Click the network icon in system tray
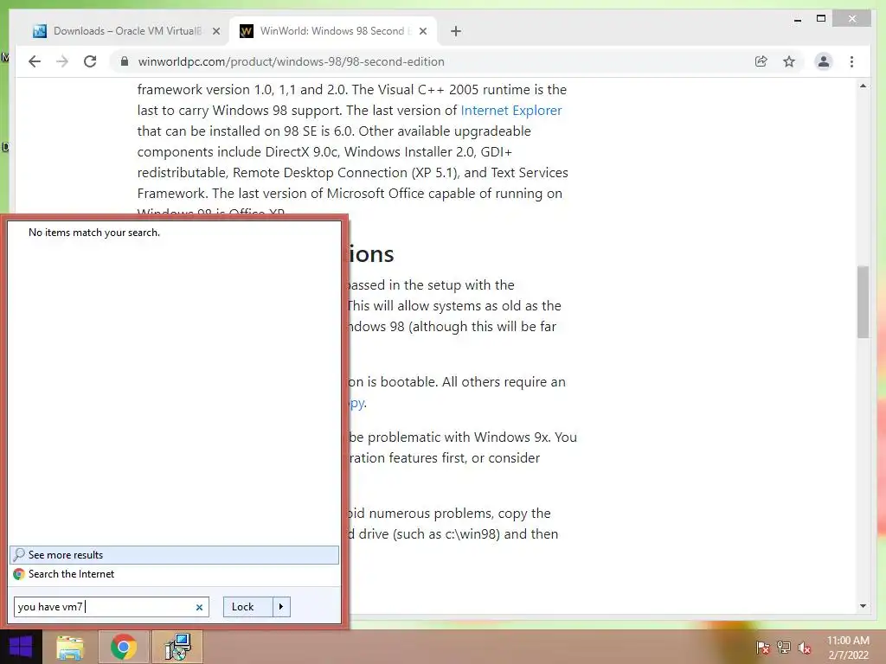886x664 pixels. 784,647
